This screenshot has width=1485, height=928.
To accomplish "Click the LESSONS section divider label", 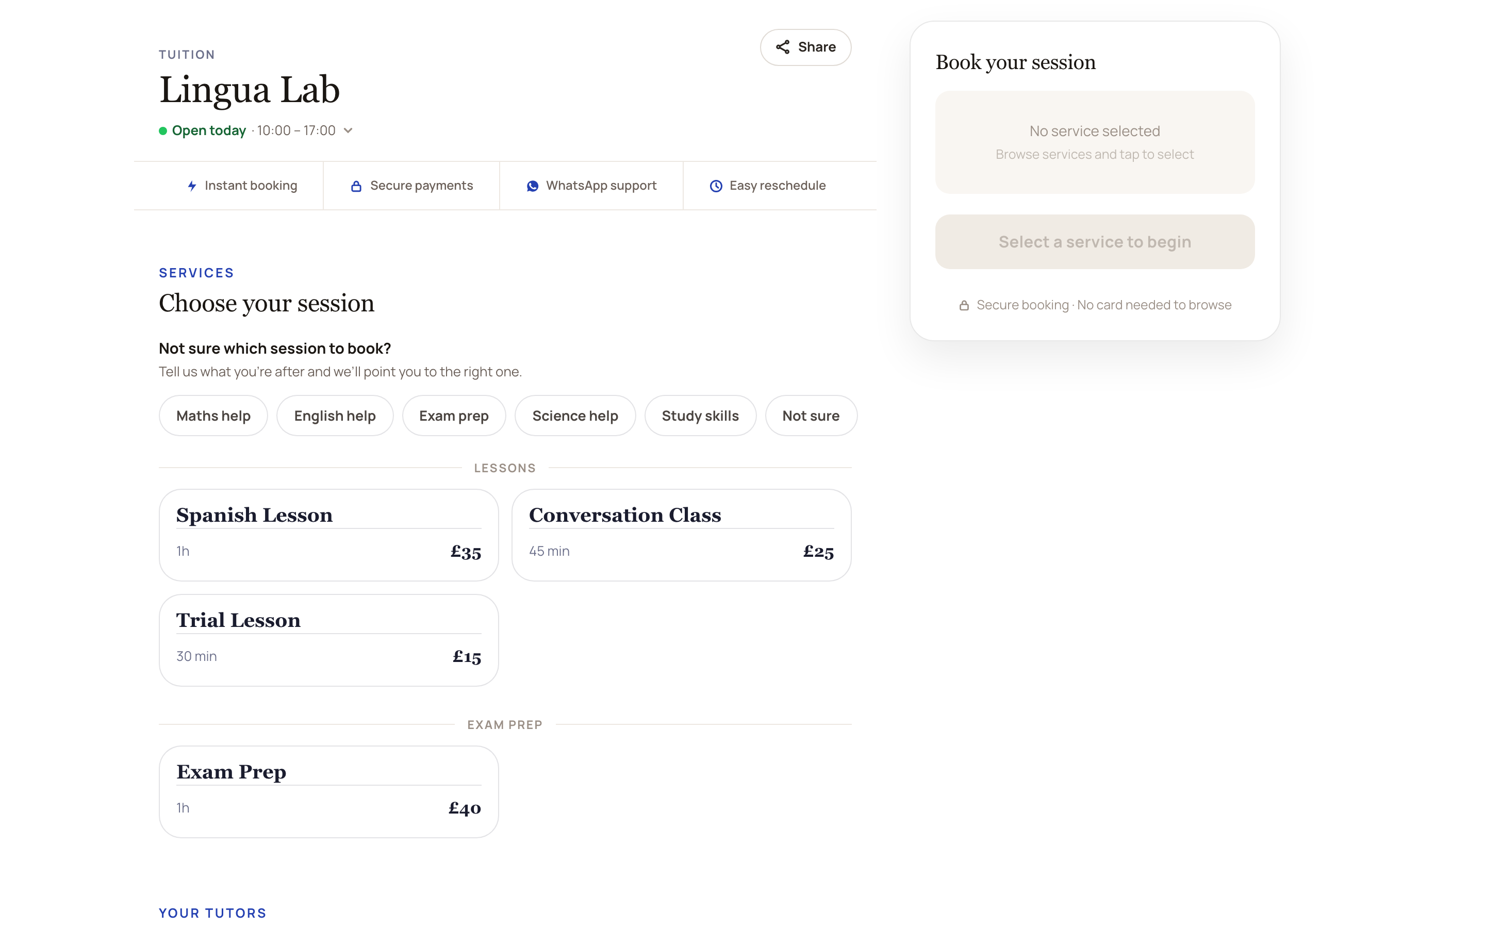I will pos(505,468).
